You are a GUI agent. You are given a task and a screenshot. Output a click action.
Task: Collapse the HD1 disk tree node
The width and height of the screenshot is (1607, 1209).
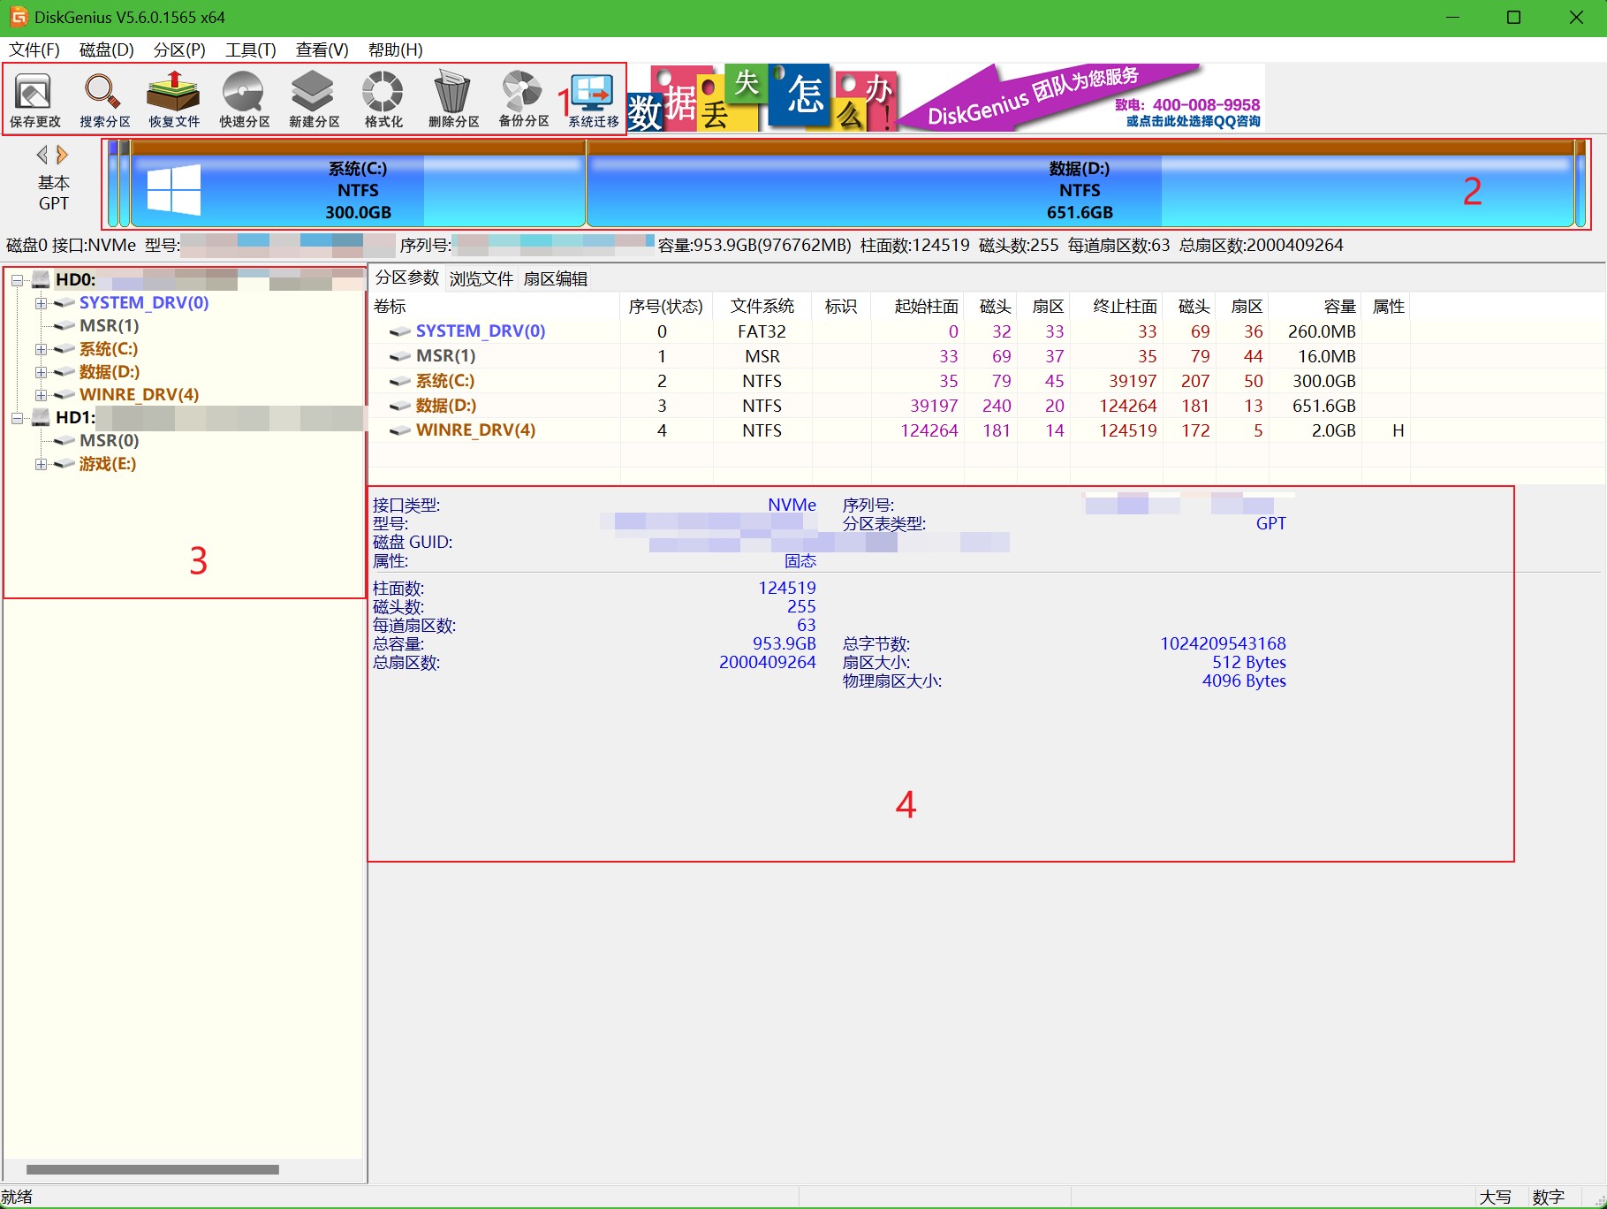17,418
